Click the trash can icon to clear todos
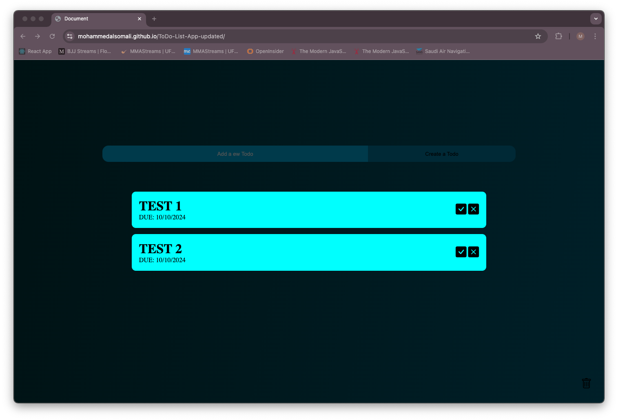This screenshot has width=618, height=420. 586,383
